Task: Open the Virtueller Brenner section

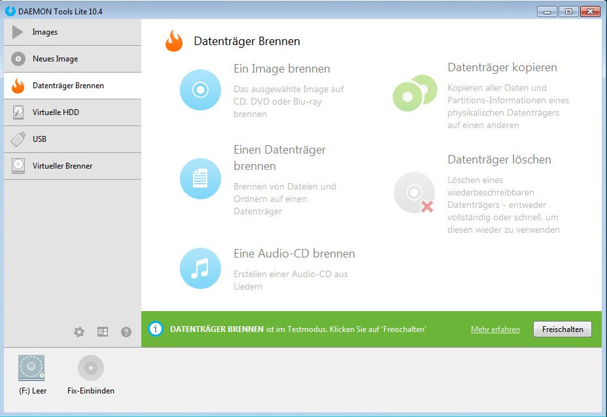Action: pyautogui.click(x=73, y=165)
